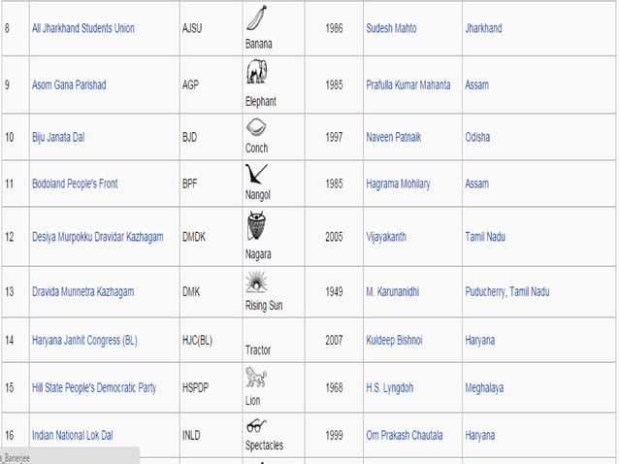This screenshot has height=464, width=619.
Task: Click the Om Prakash Chautala link
Action: point(405,435)
